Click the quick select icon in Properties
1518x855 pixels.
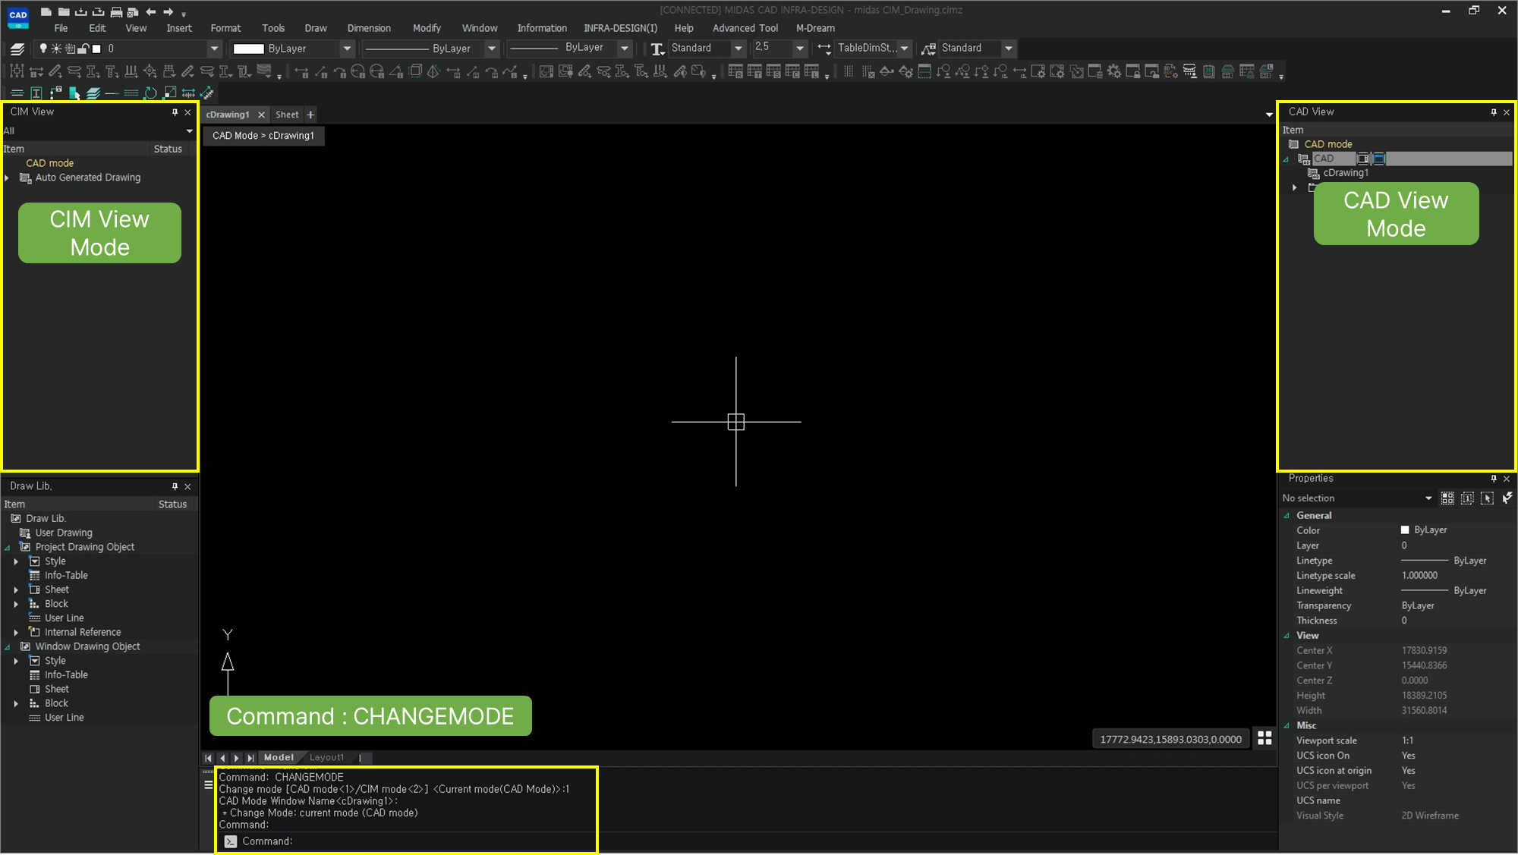coord(1507,498)
